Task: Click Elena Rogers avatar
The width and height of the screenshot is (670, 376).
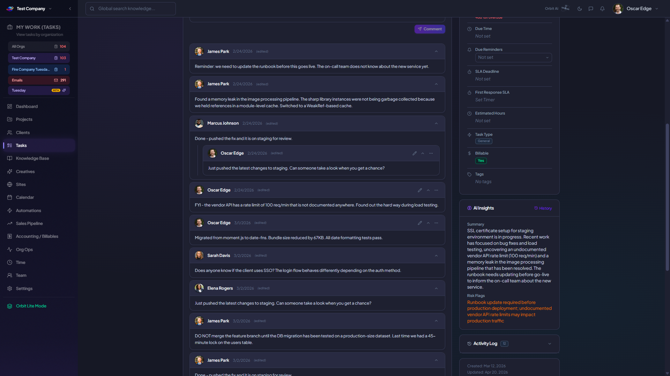Action: click(199, 288)
